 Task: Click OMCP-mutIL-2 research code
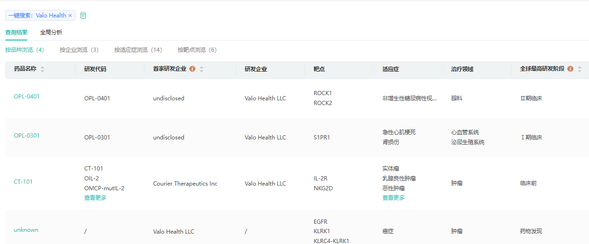click(104, 188)
